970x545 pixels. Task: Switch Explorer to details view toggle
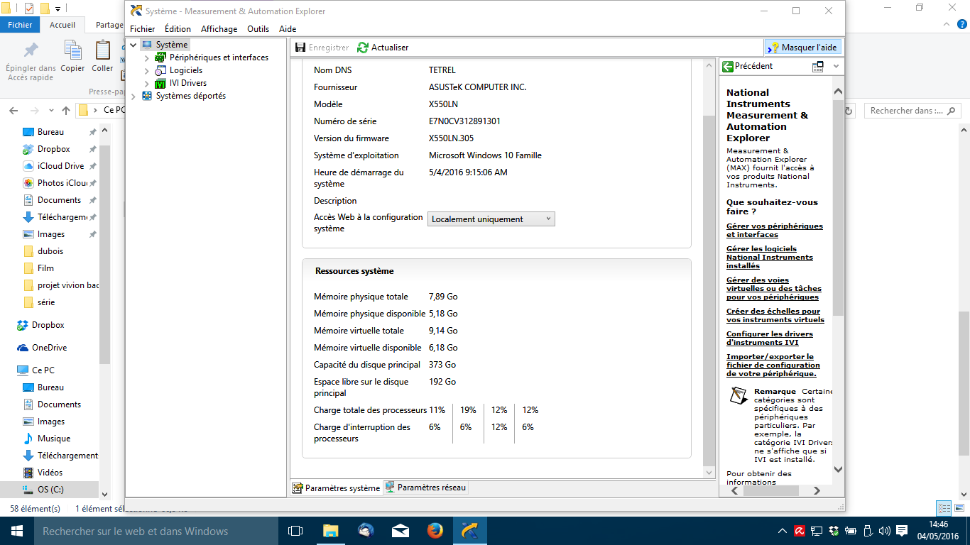tap(944, 508)
